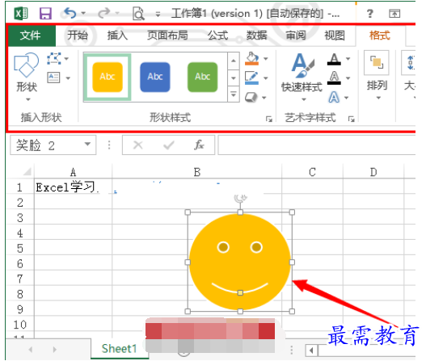Open print preview from quick access toolbar
The height and width of the screenshot is (361, 426).
point(138,13)
